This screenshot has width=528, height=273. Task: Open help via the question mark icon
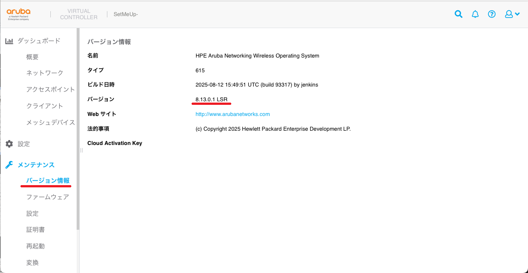click(x=491, y=14)
